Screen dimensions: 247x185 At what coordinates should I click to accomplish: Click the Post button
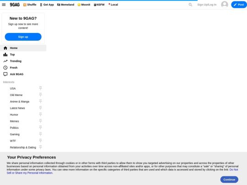pos(239,5)
